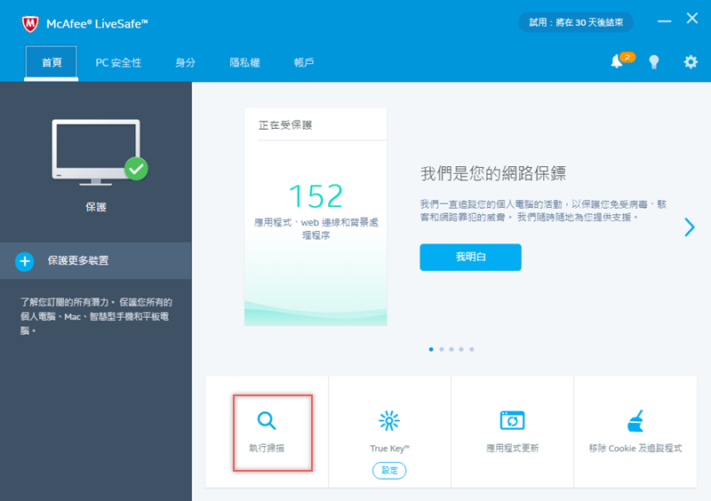711x501 pixels.
Task: Open 身分 tab
Action: tap(186, 62)
